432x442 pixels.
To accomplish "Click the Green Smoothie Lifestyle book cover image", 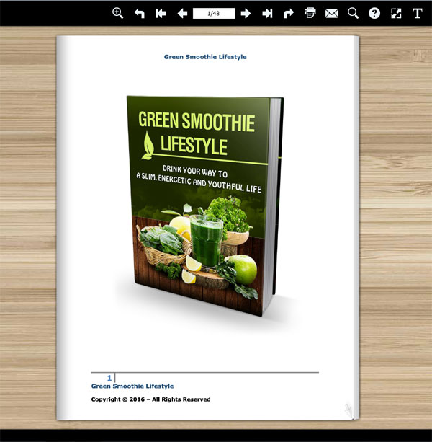I will tap(204, 205).
